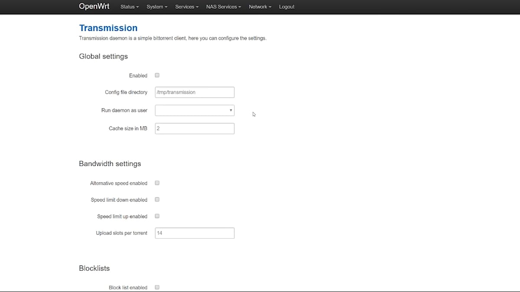Open the System menu

point(157,7)
